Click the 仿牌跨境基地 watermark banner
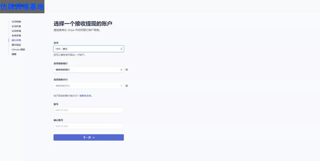 (22, 6)
